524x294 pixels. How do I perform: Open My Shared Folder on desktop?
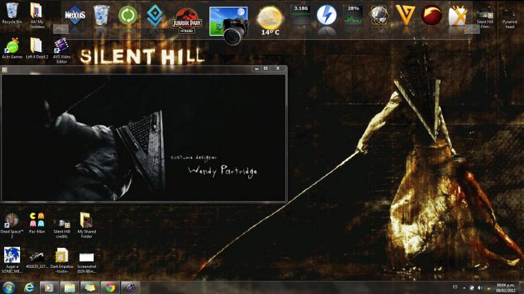click(x=87, y=226)
